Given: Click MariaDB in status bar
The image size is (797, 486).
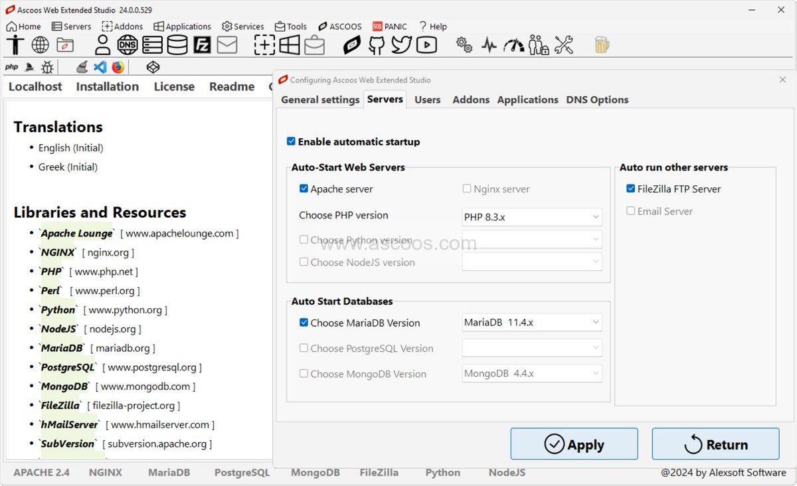Looking at the screenshot, I should pos(169,473).
